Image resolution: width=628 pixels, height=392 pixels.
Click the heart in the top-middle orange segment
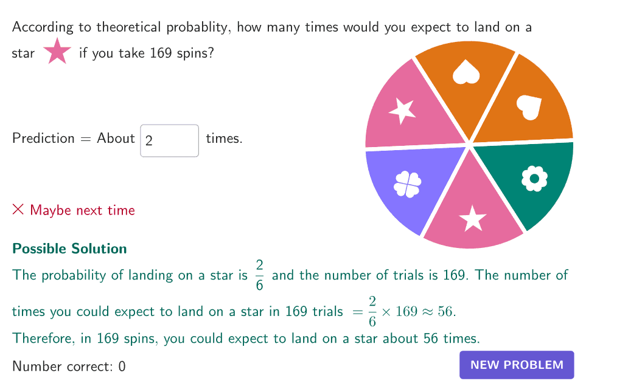pyautogui.click(x=466, y=73)
